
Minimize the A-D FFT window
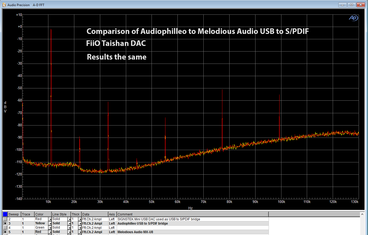(x=342, y=5)
